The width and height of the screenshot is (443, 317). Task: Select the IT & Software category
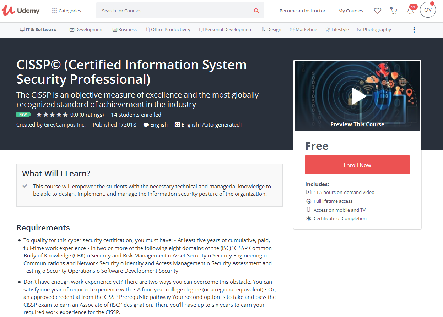(38, 30)
